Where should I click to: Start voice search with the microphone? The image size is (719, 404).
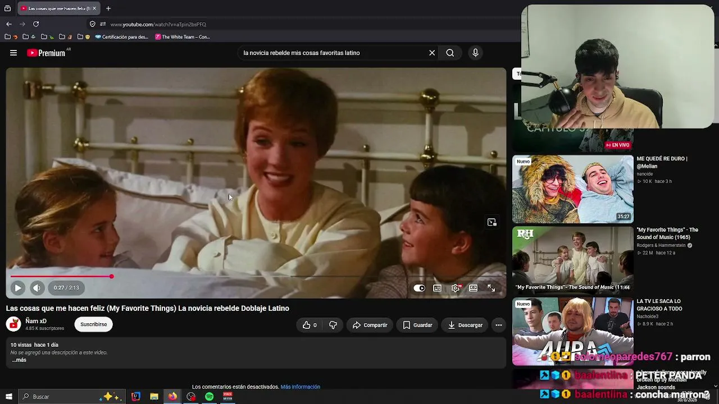(475, 53)
